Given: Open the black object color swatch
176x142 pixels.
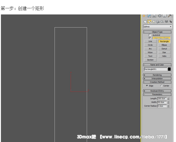Looking at the screenshot, I should point(169,69).
